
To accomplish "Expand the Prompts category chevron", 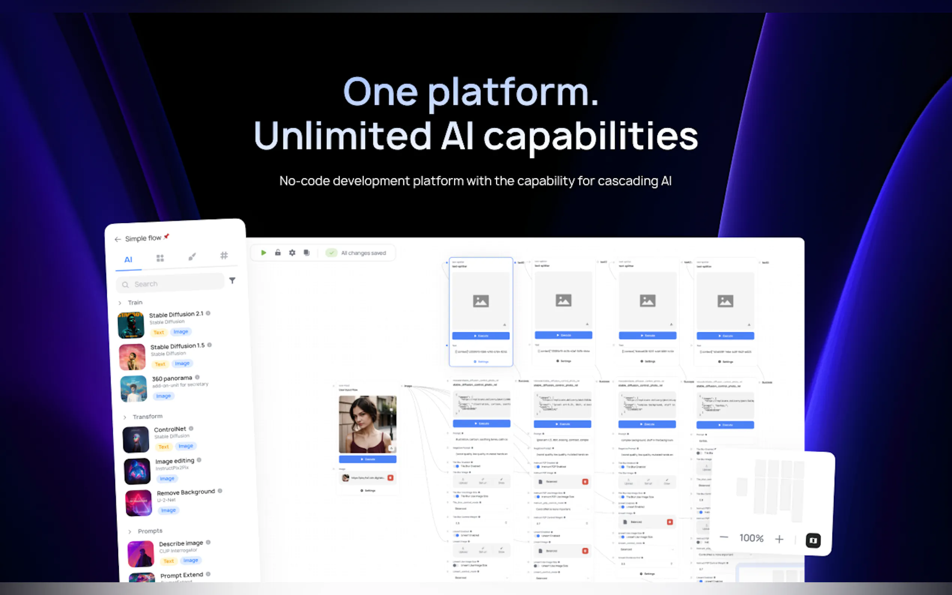I will pyautogui.click(x=130, y=532).
